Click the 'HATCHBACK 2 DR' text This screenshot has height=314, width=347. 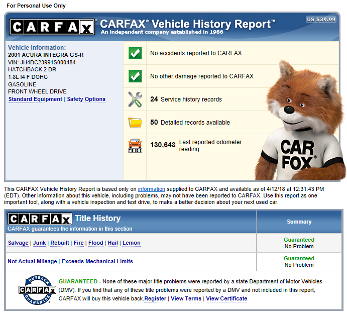32,69
